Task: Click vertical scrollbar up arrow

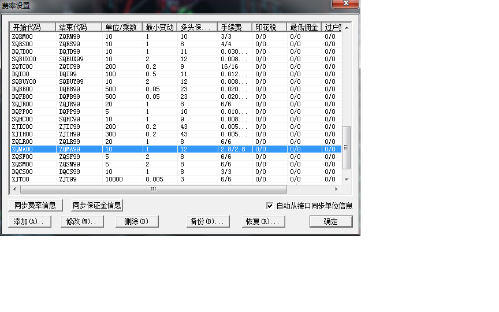Action: pyautogui.click(x=347, y=27)
